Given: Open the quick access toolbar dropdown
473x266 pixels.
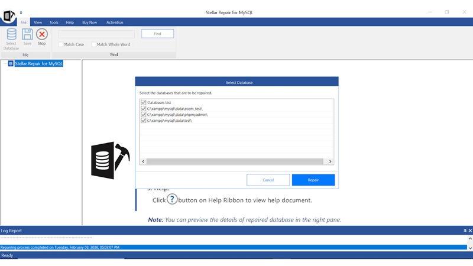Looking at the screenshot, I should (x=21, y=12).
